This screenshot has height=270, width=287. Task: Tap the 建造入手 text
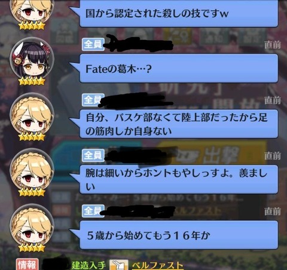coord(88,265)
